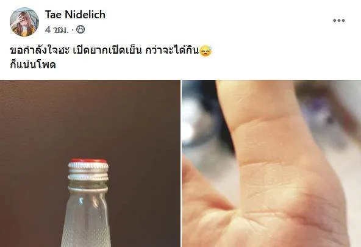Viewport: 361px width, 247px height.
Task: Click the caption phrase "เปิดยากเปิดเย็น"
Action: pyautogui.click(x=107, y=51)
